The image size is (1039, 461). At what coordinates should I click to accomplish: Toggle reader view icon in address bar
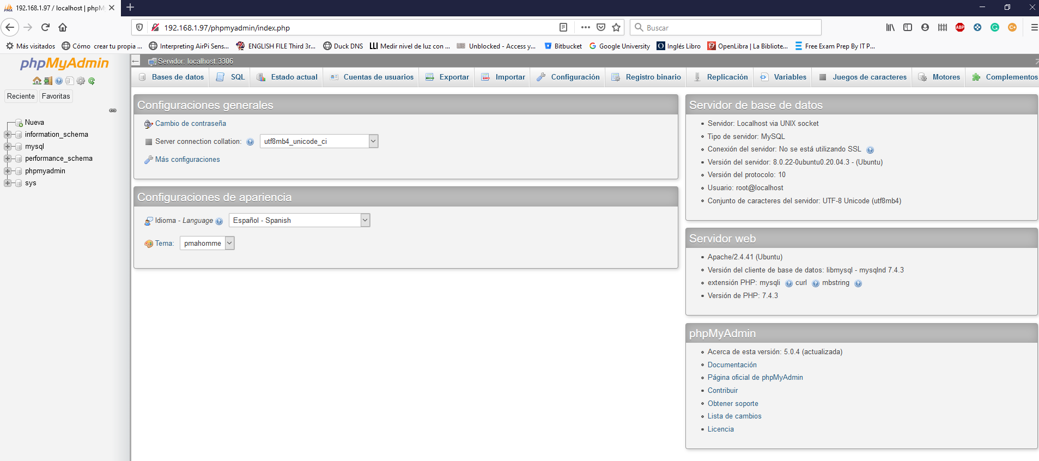pyautogui.click(x=563, y=27)
